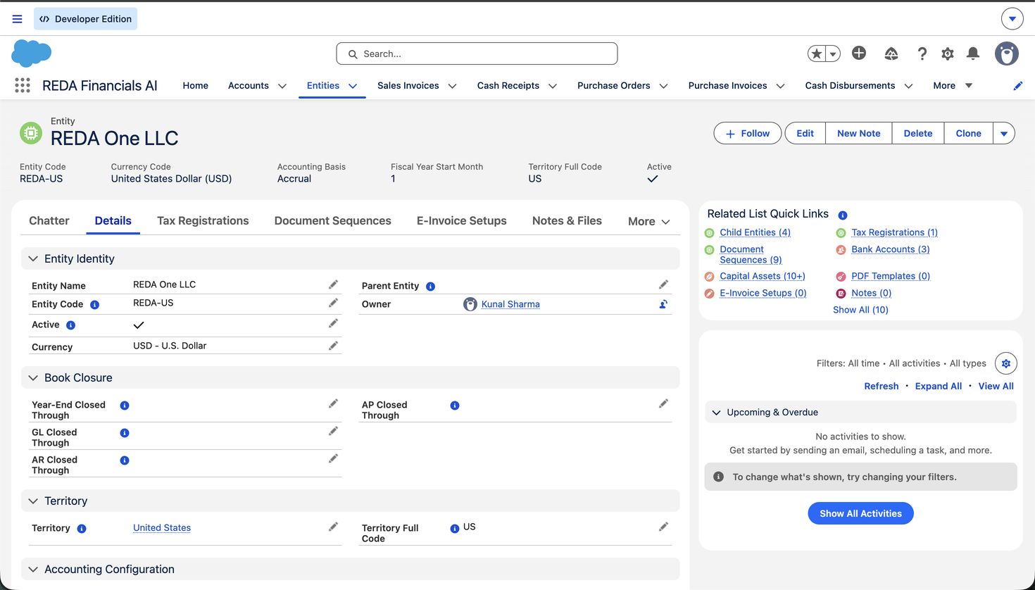Edit the Territory field pencil icon

pos(333,527)
